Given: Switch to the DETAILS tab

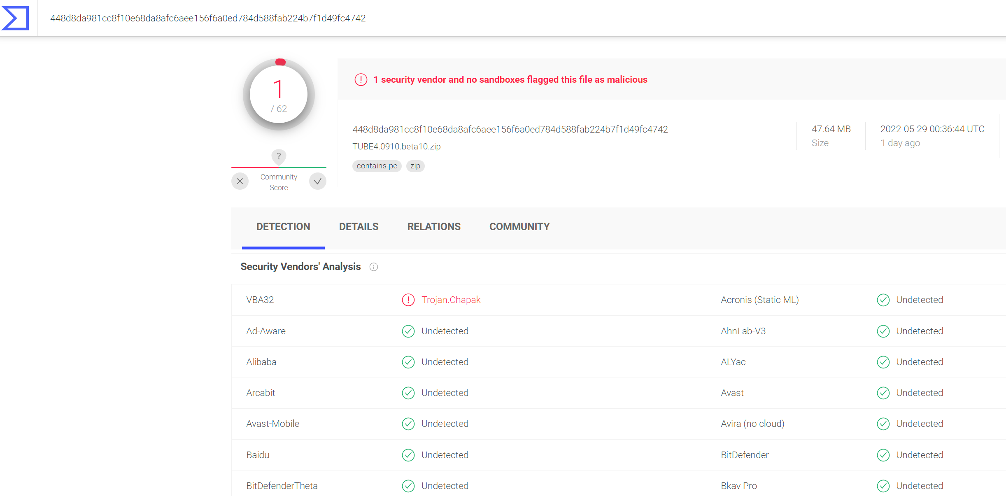Looking at the screenshot, I should pos(359,227).
